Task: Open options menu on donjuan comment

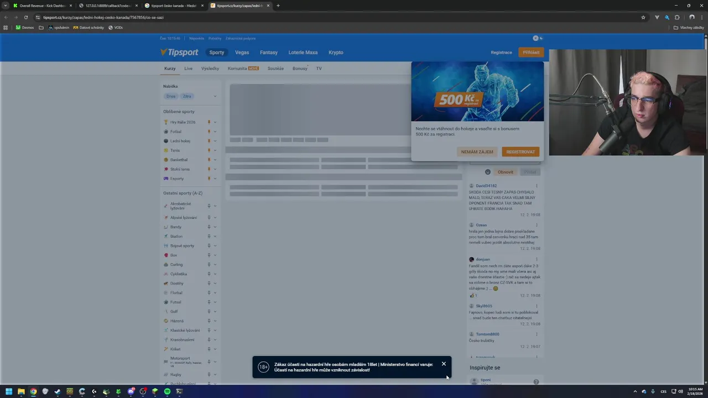Action: pos(537,259)
